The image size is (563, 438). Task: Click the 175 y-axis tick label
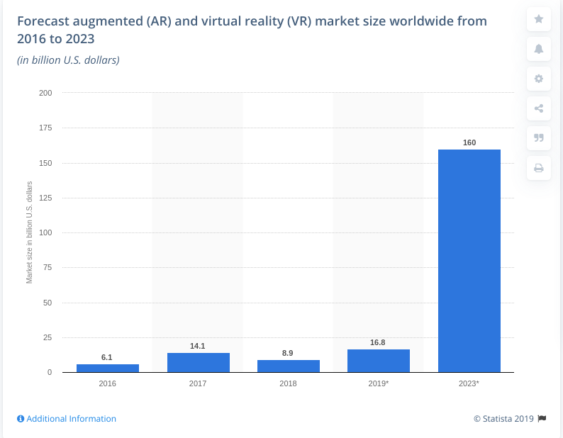coord(45,128)
